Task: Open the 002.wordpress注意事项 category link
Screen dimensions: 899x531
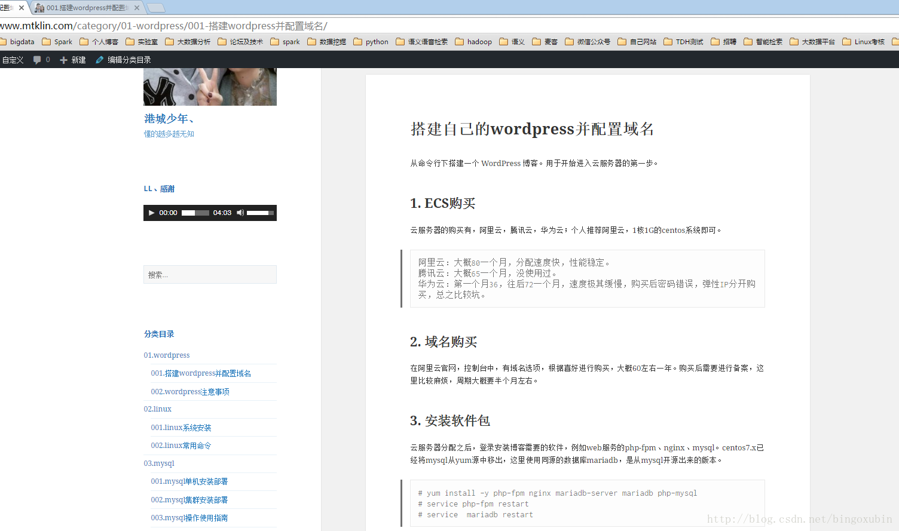Action: click(191, 391)
